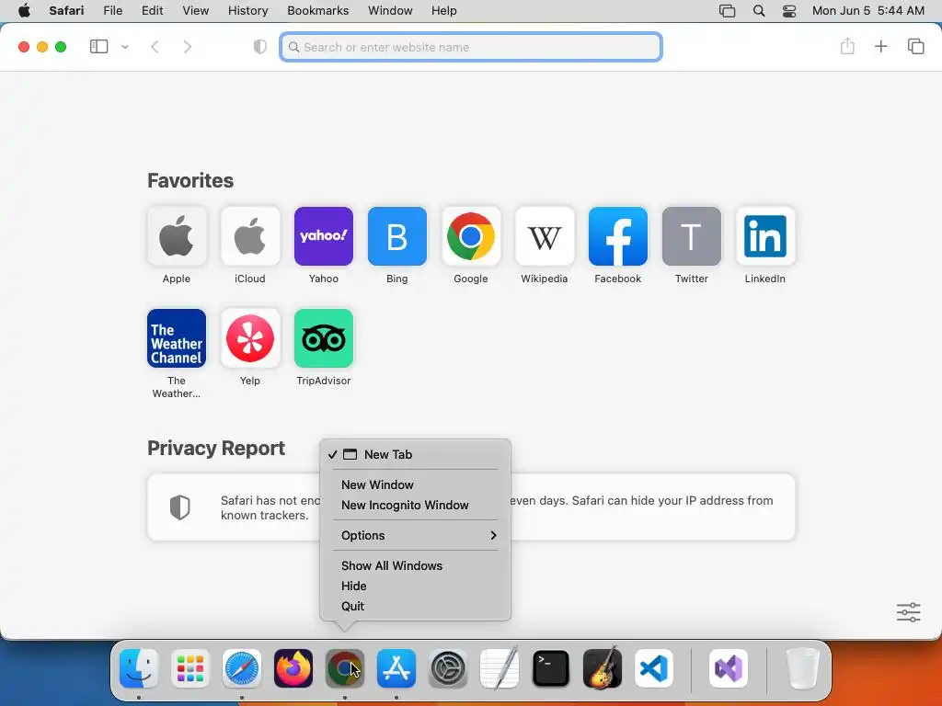Viewport: 942px width, 706px height.
Task: Open the LinkedIn favorite
Action: click(765, 236)
